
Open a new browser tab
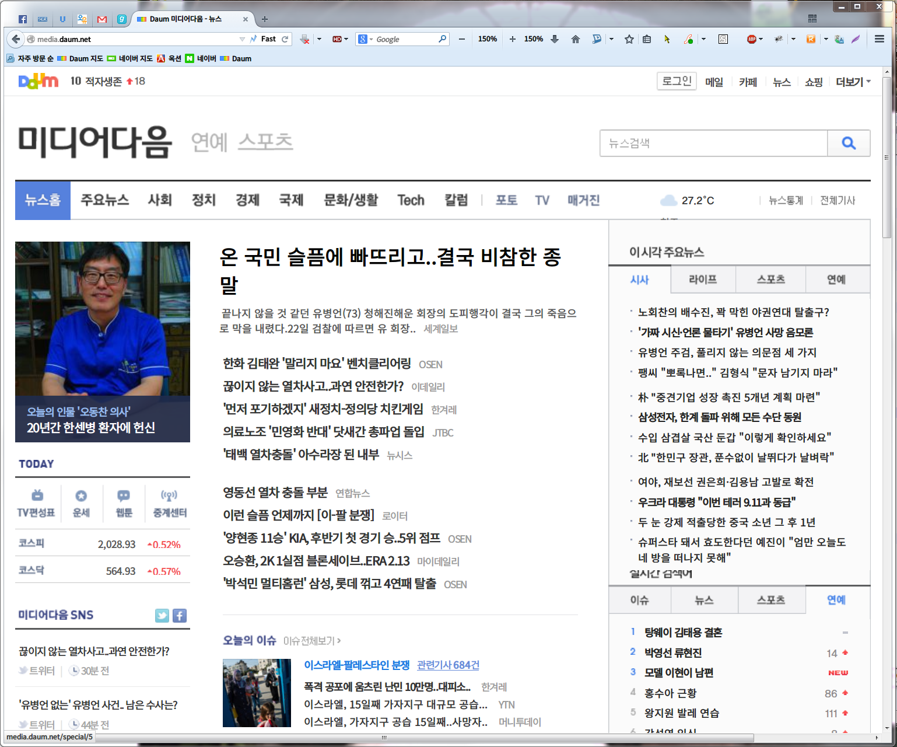[x=265, y=19]
